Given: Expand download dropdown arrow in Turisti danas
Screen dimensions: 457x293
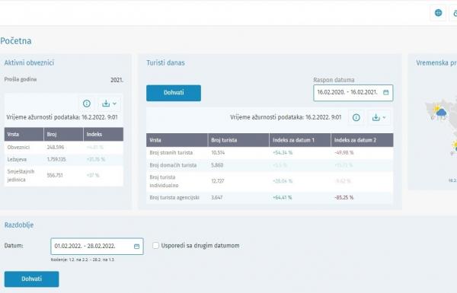Looking at the screenshot, I should pyautogui.click(x=384, y=117).
